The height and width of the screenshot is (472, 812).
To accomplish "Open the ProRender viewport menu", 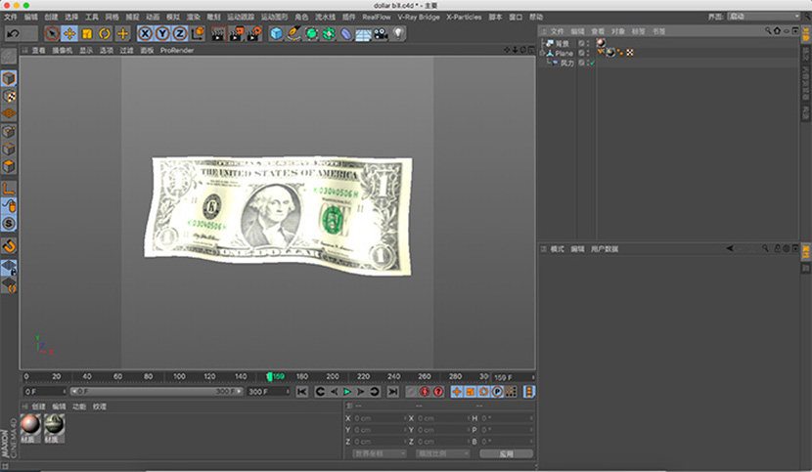I will (x=177, y=50).
